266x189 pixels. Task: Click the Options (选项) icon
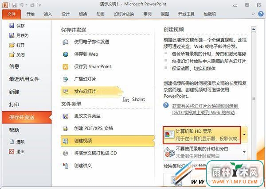12,142
